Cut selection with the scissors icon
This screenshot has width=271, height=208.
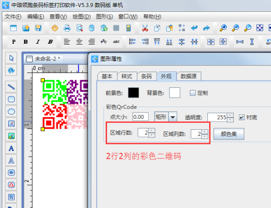(x=145, y=28)
